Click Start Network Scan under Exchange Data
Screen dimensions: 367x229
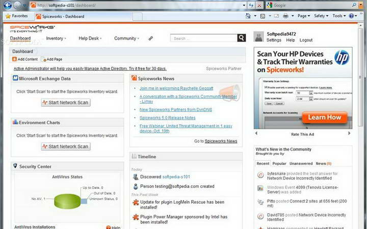tap(66, 103)
